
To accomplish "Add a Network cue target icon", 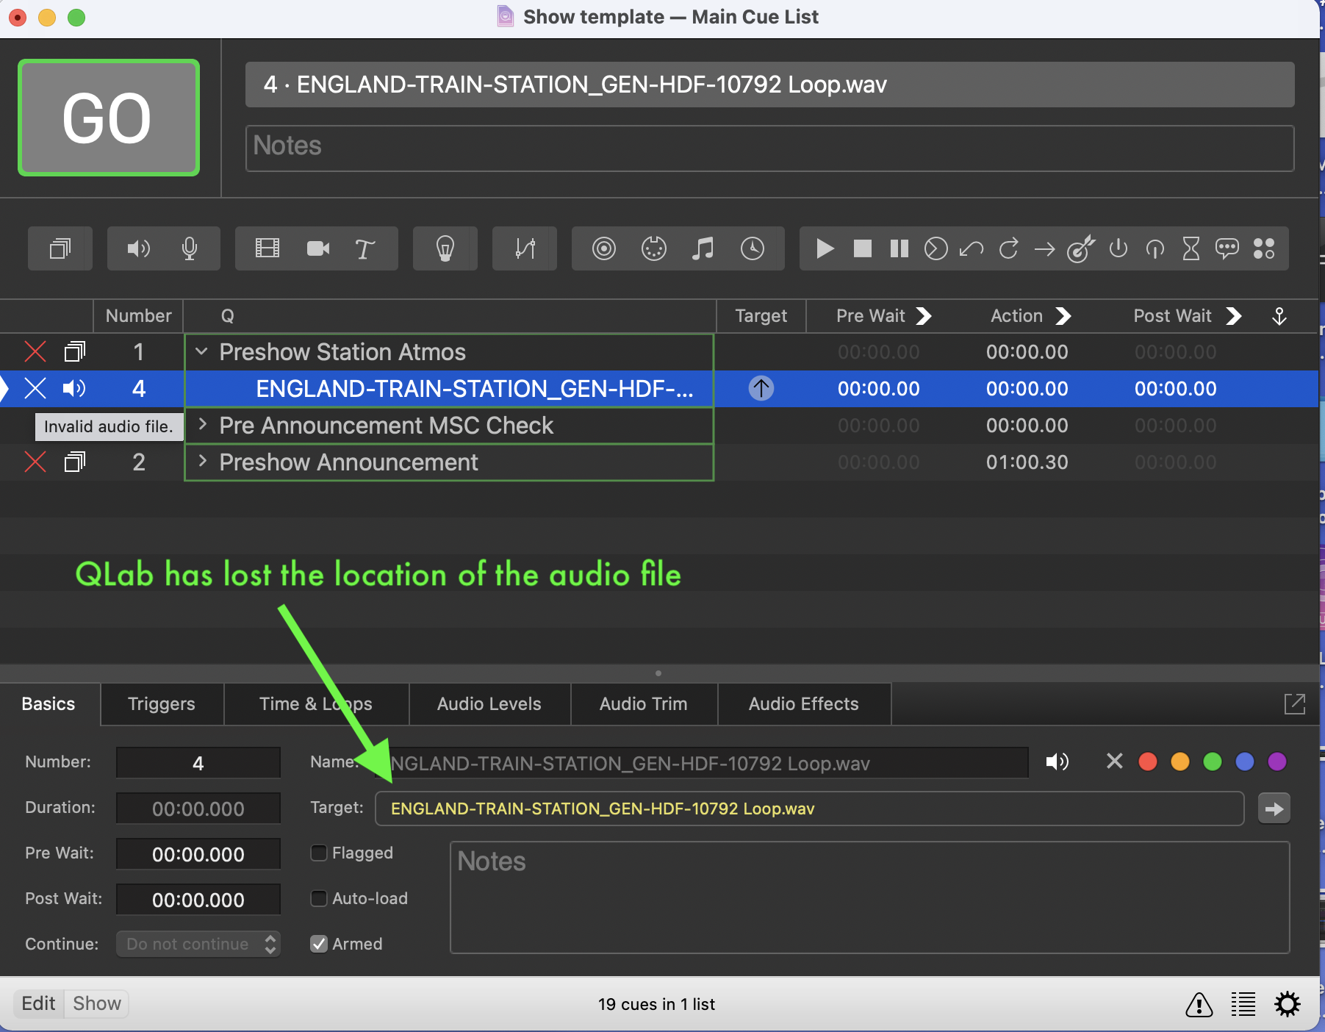I will [604, 248].
